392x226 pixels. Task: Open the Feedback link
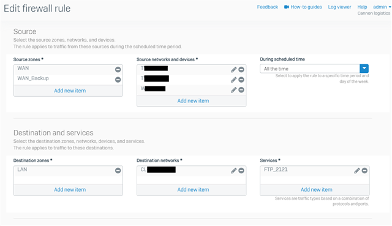click(x=268, y=7)
